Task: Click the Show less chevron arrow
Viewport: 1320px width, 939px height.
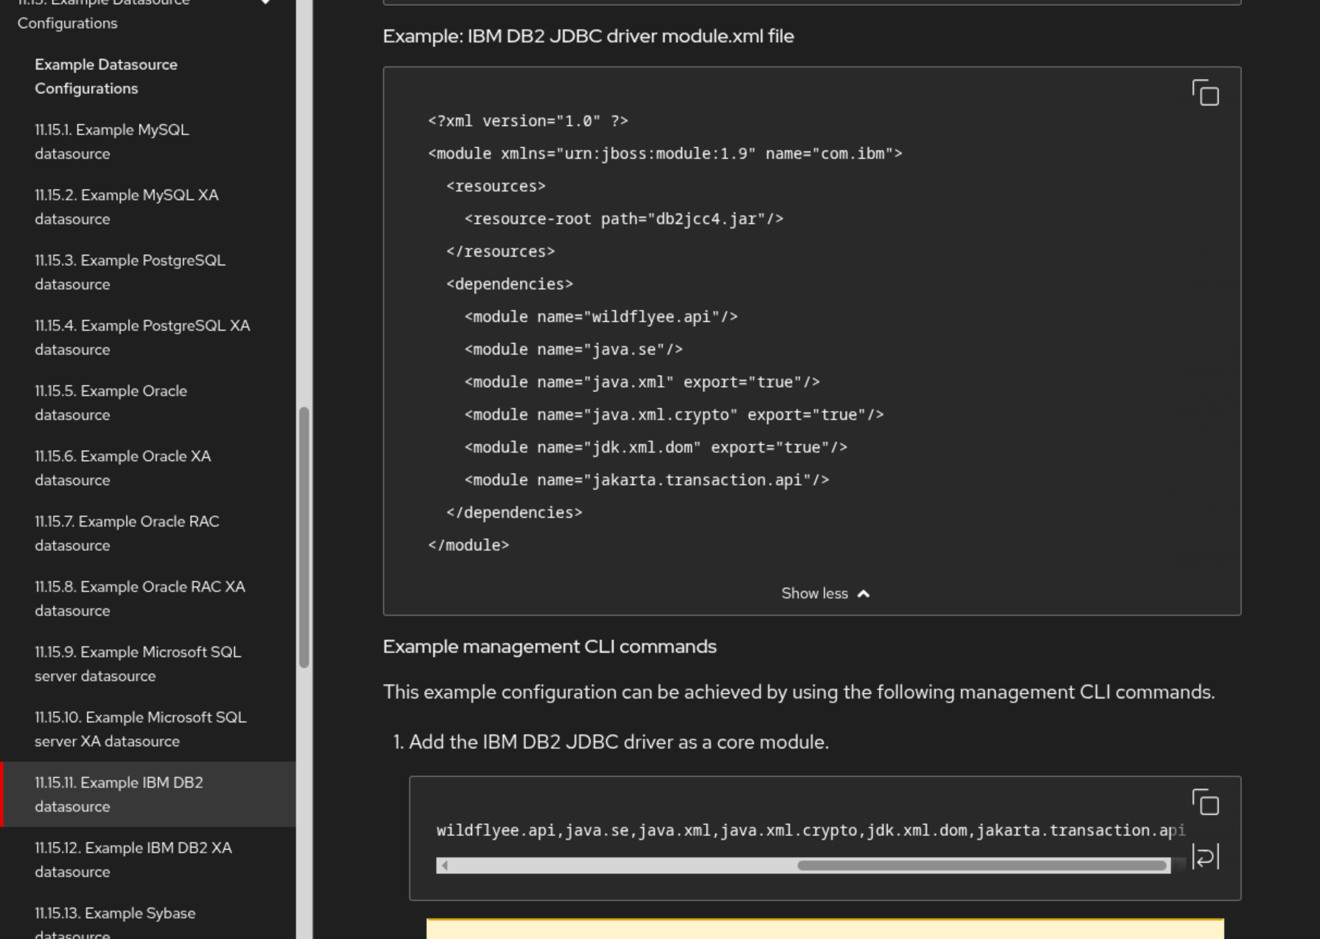Action: (863, 594)
